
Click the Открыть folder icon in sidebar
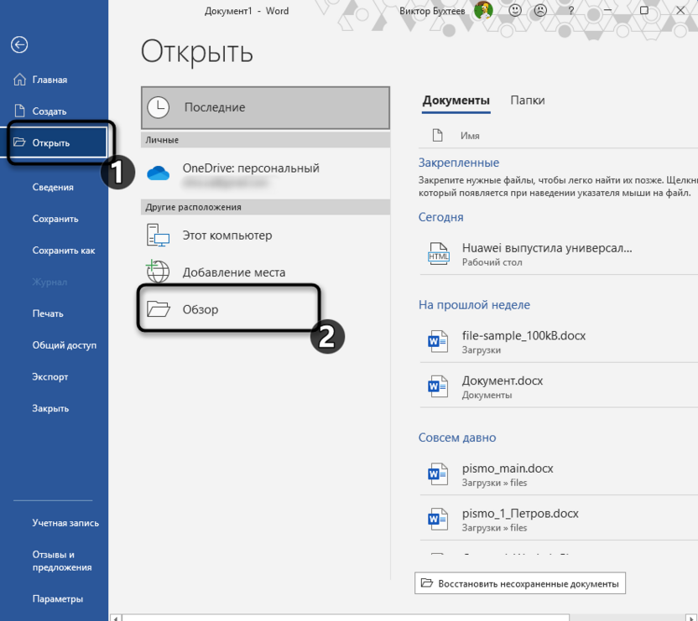tap(19, 142)
